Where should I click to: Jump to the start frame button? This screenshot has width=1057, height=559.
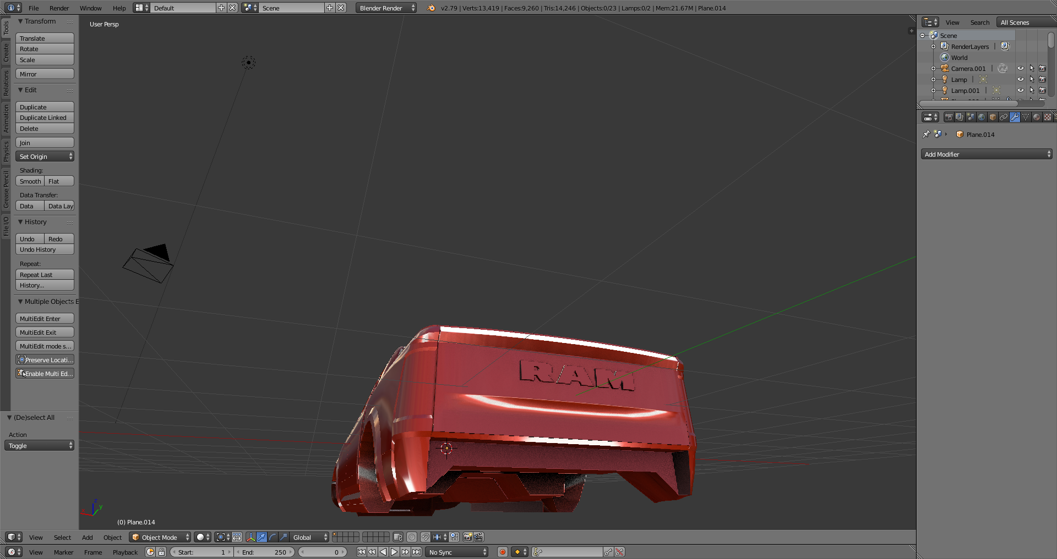tap(361, 552)
